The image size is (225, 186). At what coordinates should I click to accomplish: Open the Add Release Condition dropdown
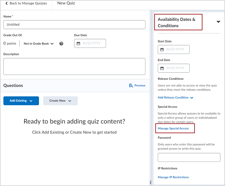pos(175,97)
